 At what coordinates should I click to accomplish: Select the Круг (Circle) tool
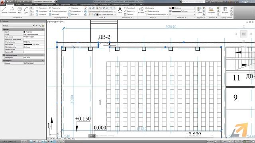point(20,10)
